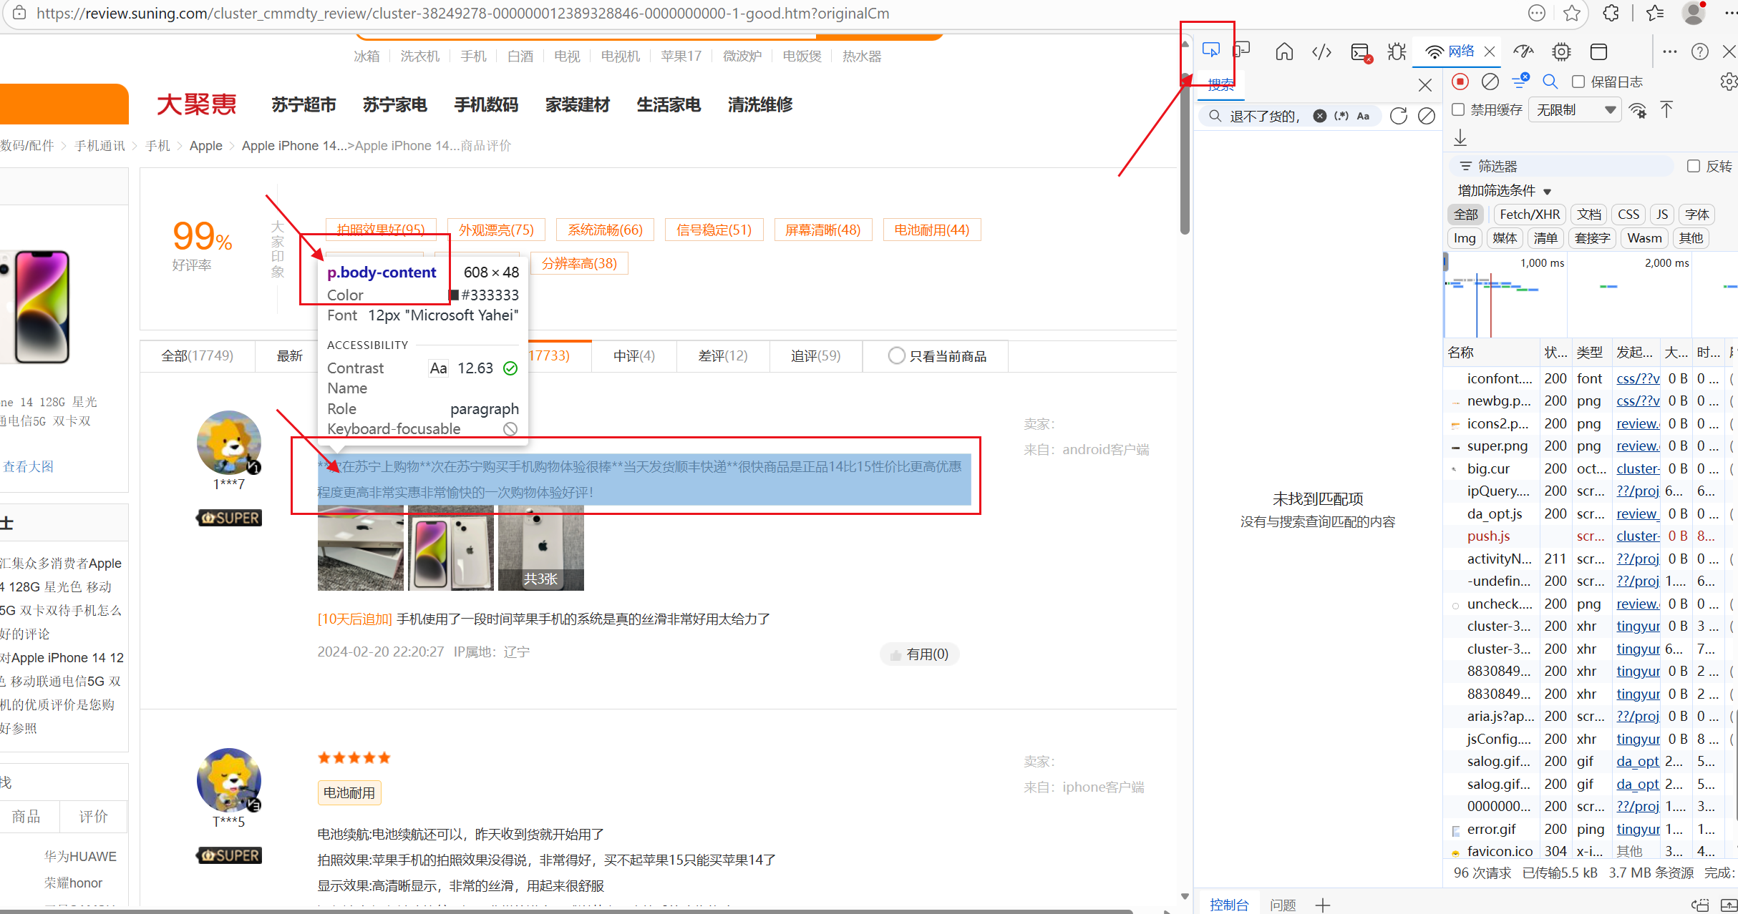Viewport: 1738px width, 914px height.
Task: Show 追评(59) follow-up reviews tab
Action: click(x=816, y=355)
